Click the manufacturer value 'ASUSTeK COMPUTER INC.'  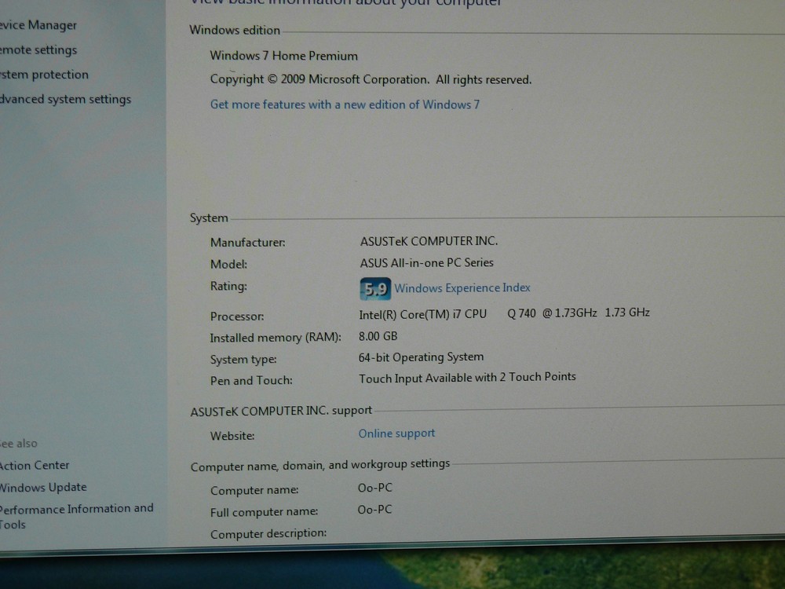pyautogui.click(x=429, y=241)
